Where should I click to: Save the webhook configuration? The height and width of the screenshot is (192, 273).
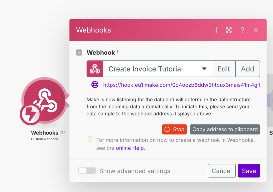click(x=249, y=171)
